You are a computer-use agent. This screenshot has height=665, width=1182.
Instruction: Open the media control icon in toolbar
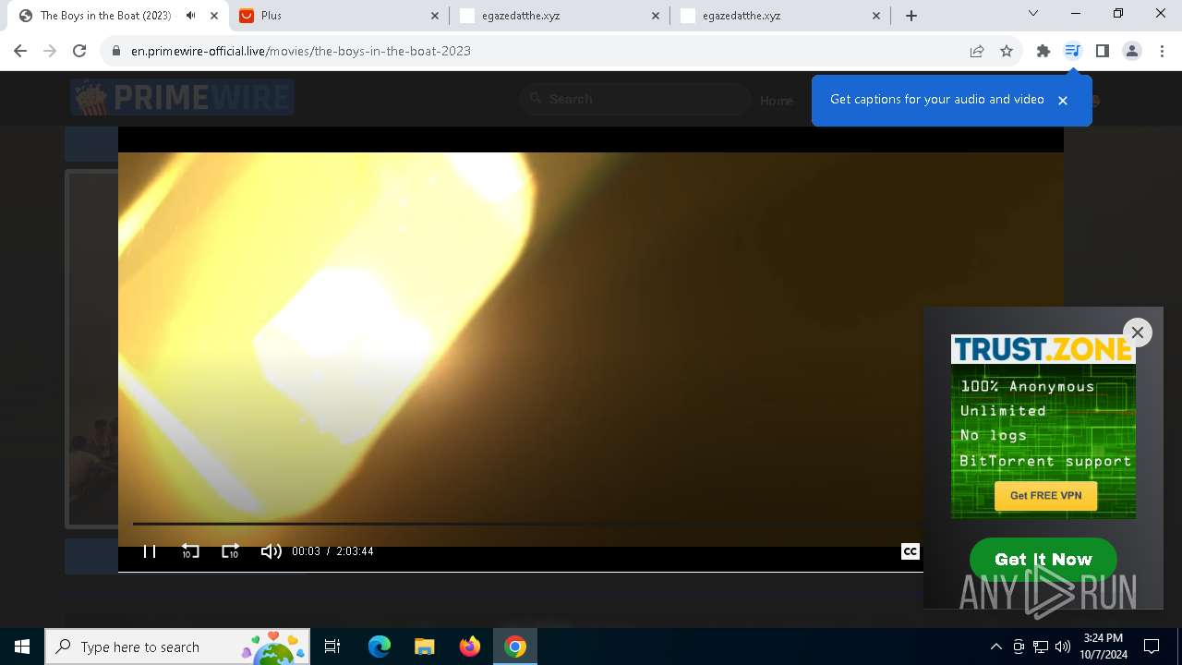click(1072, 51)
